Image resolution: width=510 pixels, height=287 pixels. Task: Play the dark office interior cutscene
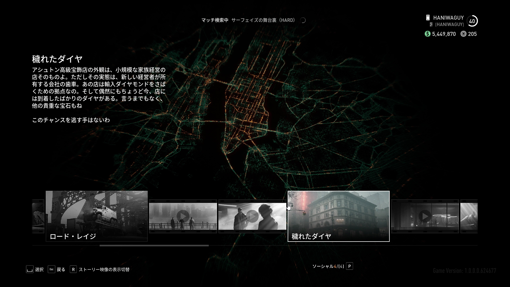425,216
